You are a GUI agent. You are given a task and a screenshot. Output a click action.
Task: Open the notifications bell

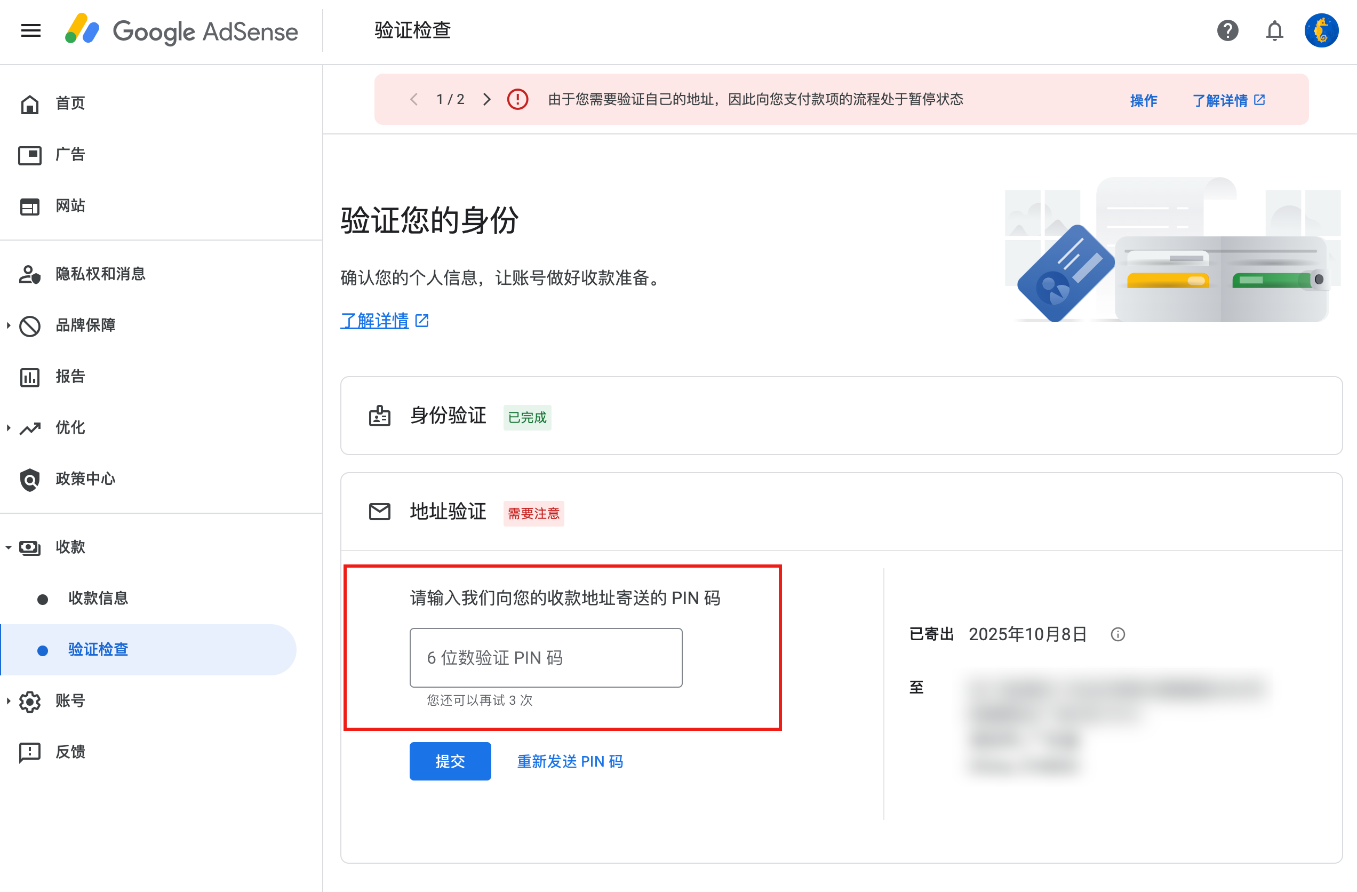(x=1274, y=31)
